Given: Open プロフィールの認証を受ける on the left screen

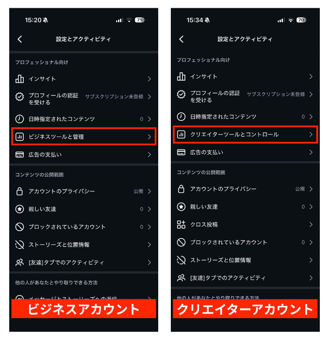Looking at the screenshot, I should (83, 99).
